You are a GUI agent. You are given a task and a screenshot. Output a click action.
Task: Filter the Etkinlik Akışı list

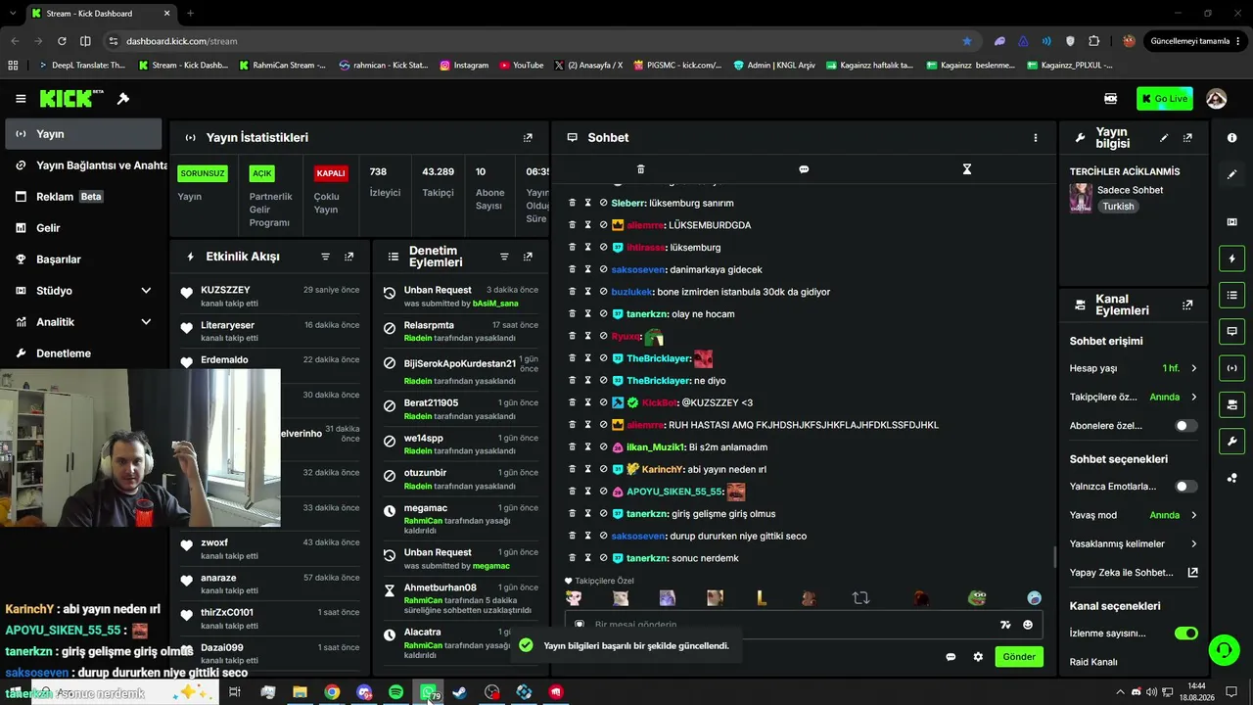pyautogui.click(x=326, y=257)
